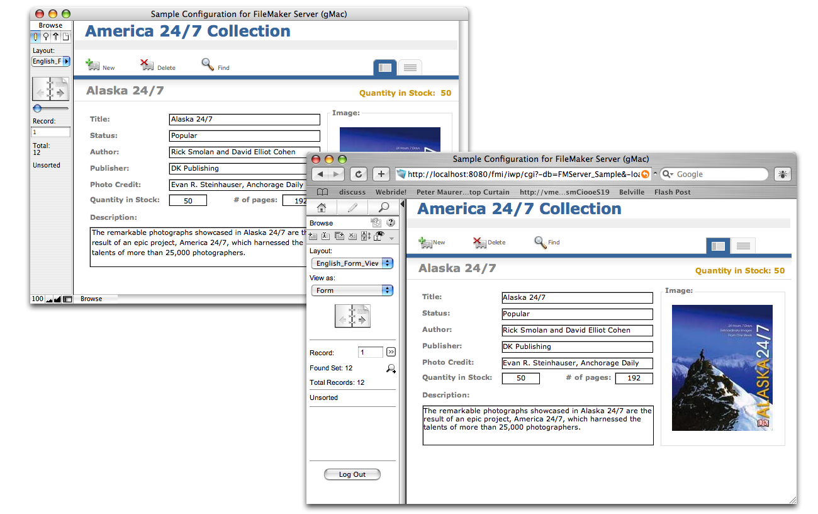Click Record number field in web sidebar
Screen dimensions: 818x514
(x=371, y=352)
